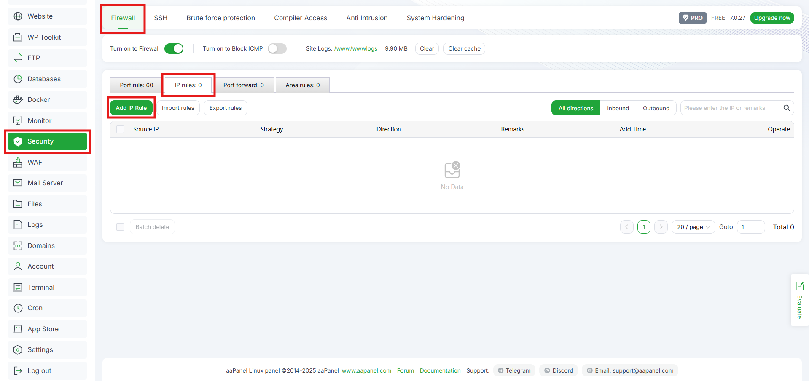Open the System Hardening tab
This screenshot has height=381, width=809.
[435, 18]
